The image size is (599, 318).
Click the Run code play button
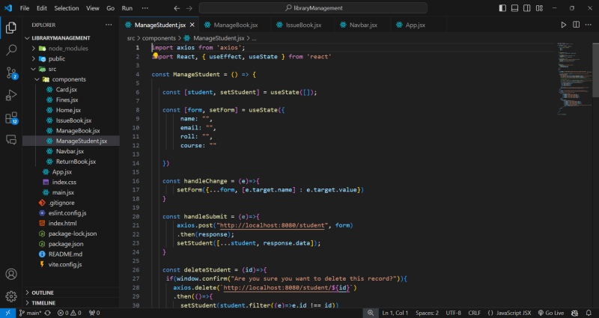(x=564, y=25)
